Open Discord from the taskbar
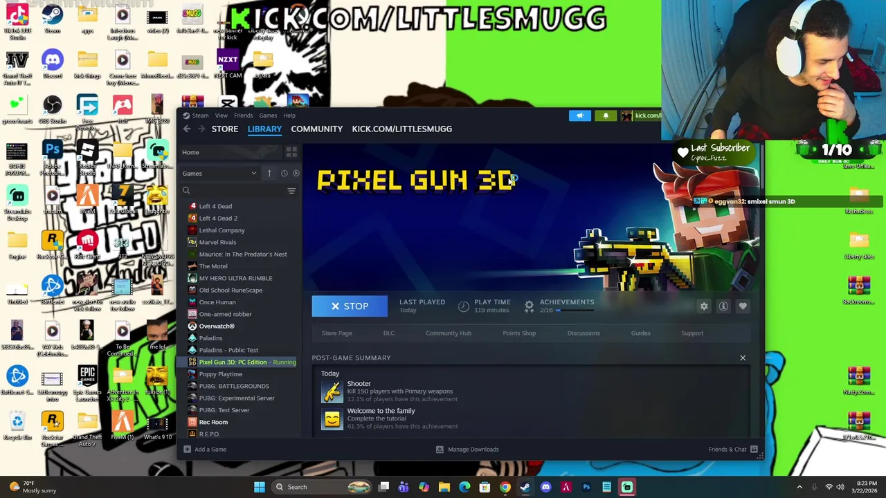Viewport: 886px width, 498px height. (545, 487)
